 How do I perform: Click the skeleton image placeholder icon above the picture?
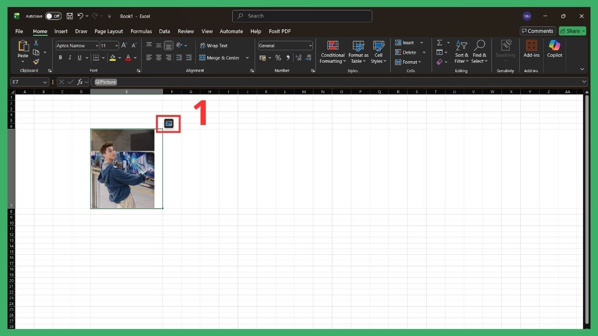[x=168, y=124]
